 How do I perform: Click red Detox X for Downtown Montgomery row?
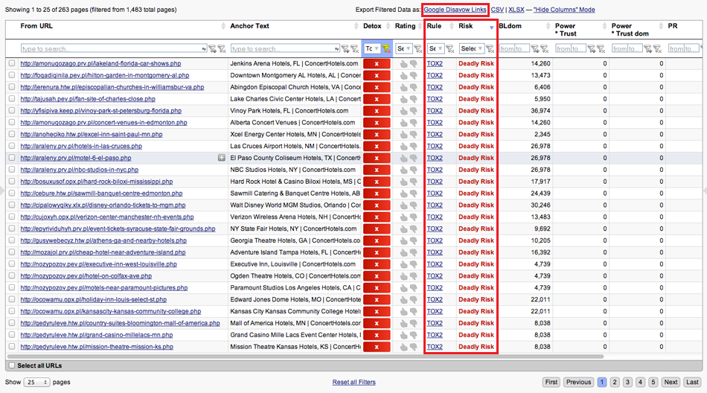click(377, 76)
